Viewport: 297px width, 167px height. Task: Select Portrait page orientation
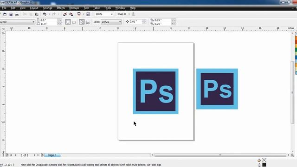(x=68, y=22)
